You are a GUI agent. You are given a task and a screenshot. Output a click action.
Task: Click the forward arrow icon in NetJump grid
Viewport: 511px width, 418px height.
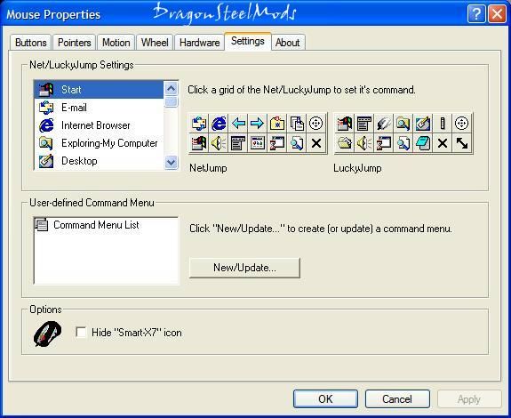pyautogui.click(x=258, y=124)
